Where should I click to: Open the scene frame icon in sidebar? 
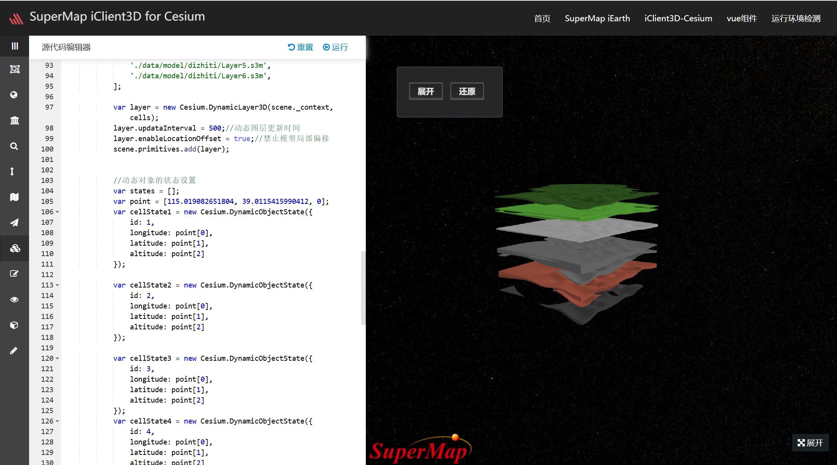click(15, 69)
